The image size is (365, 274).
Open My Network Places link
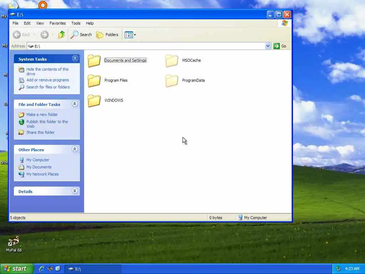point(42,174)
